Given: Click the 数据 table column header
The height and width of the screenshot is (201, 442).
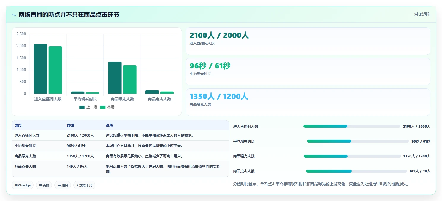Looking at the screenshot, I should [70, 125].
